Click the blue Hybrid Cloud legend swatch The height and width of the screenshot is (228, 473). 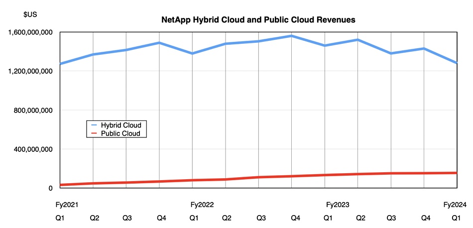(x=94, y=125)
